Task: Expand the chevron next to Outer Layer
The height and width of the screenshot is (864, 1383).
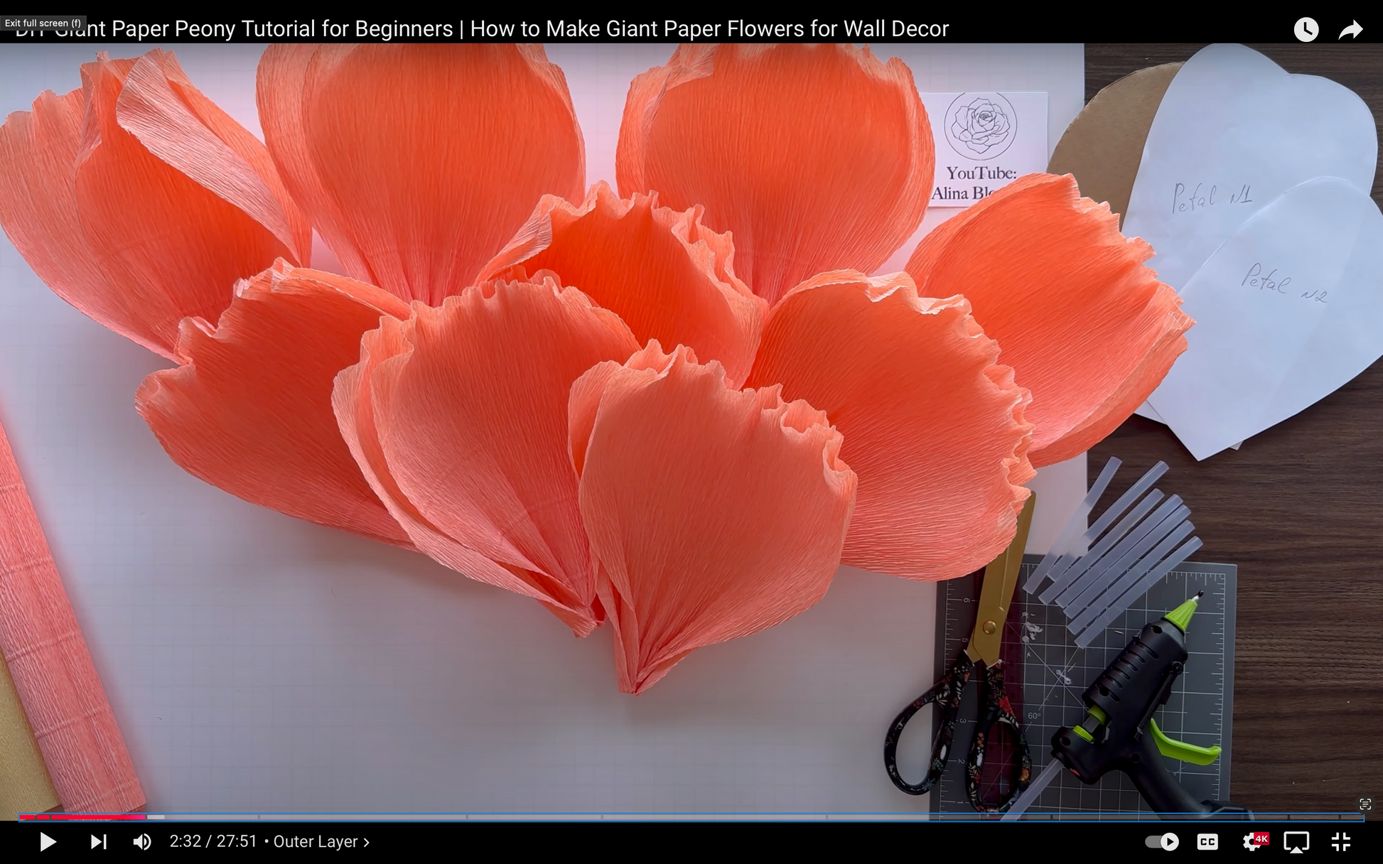Action: pyautogui.click(x=367, y=841)
